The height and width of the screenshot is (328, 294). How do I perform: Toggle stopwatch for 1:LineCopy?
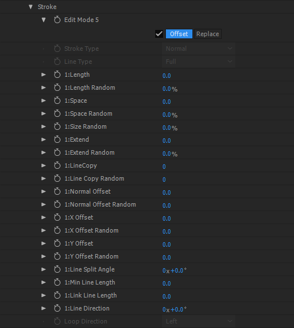tap(57, 165)
